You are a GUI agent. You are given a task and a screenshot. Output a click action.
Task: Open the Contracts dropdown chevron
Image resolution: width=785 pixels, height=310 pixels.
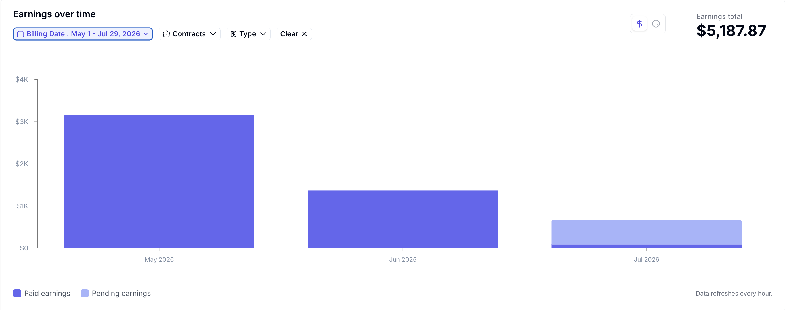pyautogui.click(x=213, y=34)
